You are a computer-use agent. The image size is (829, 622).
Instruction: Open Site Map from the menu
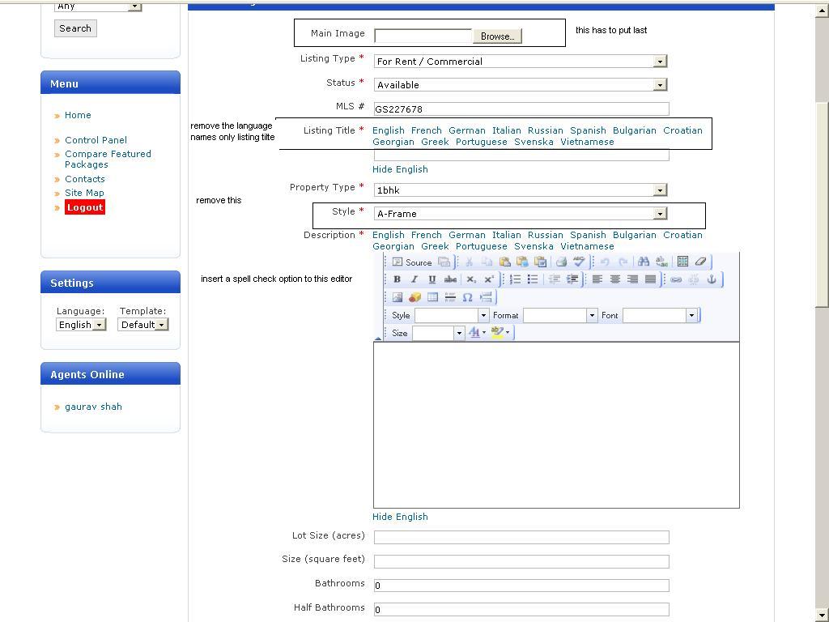point(84,193)
